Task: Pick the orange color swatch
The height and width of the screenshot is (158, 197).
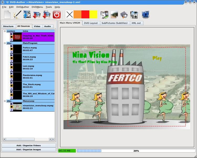Action: (77, 15)
